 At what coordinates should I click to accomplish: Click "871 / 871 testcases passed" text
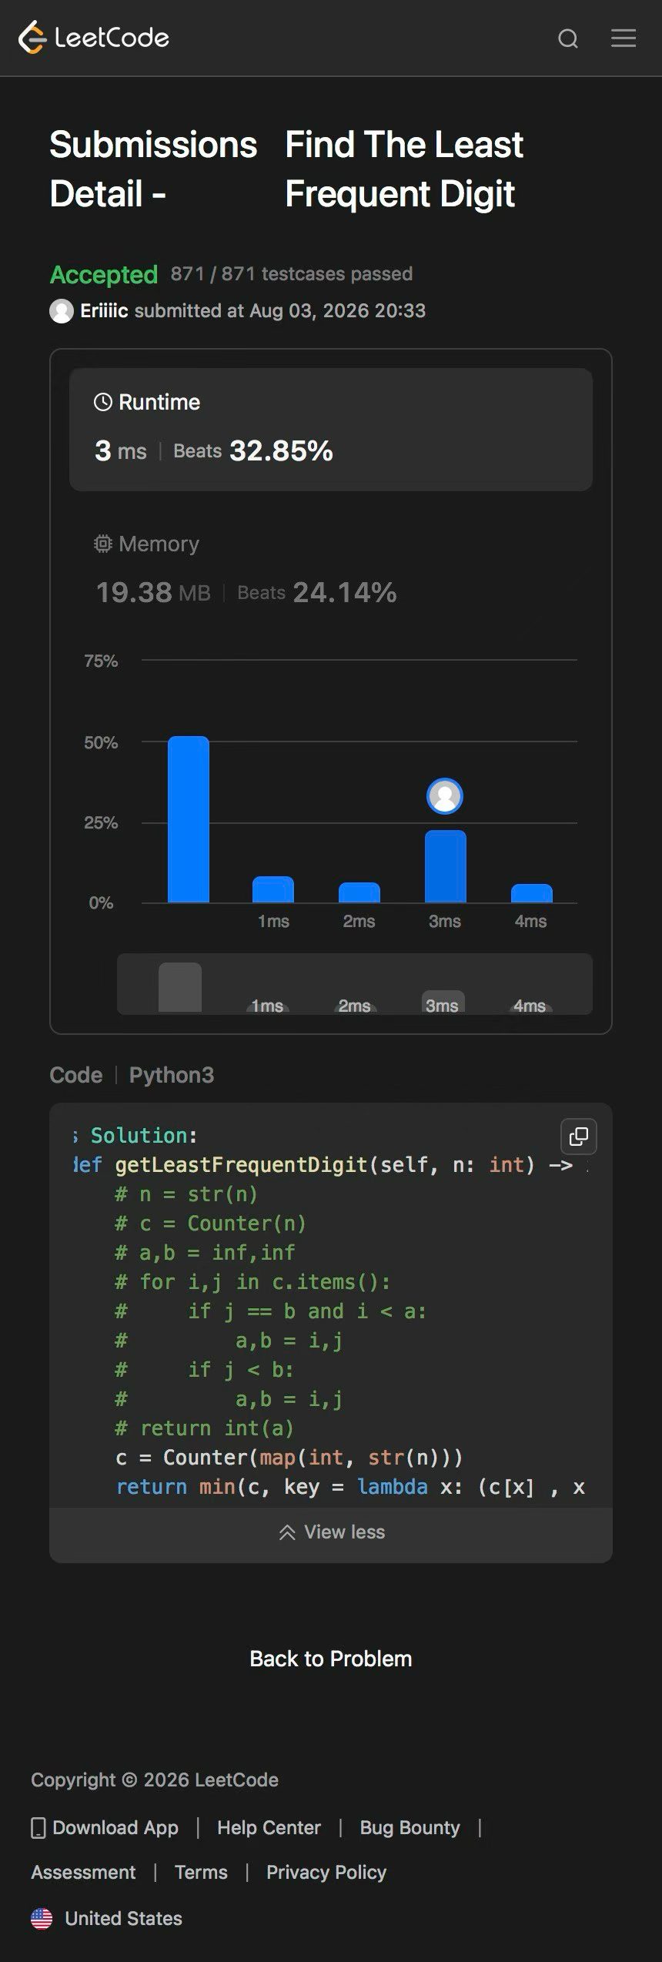click(292, 274)
